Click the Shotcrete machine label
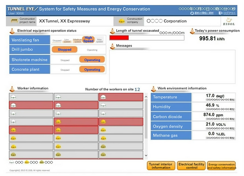 coord(30,60)
